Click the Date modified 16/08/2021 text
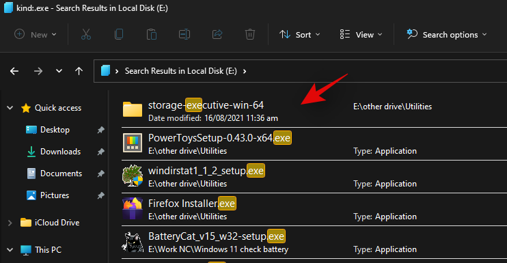This screenshot has height=263, width=507. tap(213, 118)
